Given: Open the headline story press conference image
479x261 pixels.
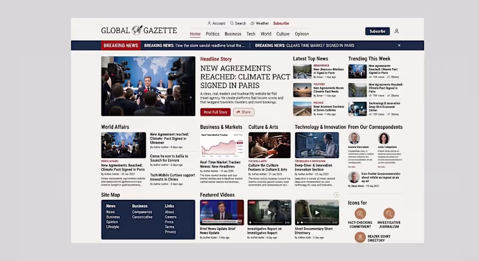Looking at the screenshot, I should pyautogui.click(x=148, y=86).
